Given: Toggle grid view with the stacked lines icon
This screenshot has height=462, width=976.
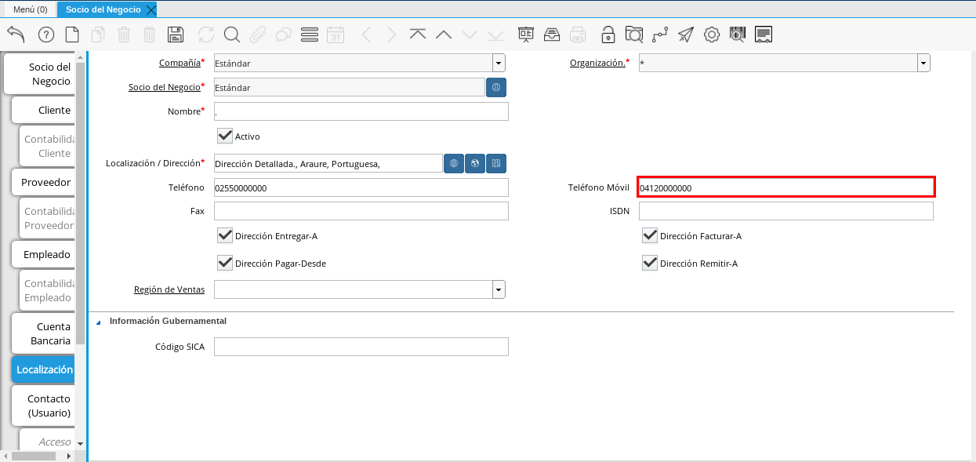Looking at the screenshot, I should point(309,35).
